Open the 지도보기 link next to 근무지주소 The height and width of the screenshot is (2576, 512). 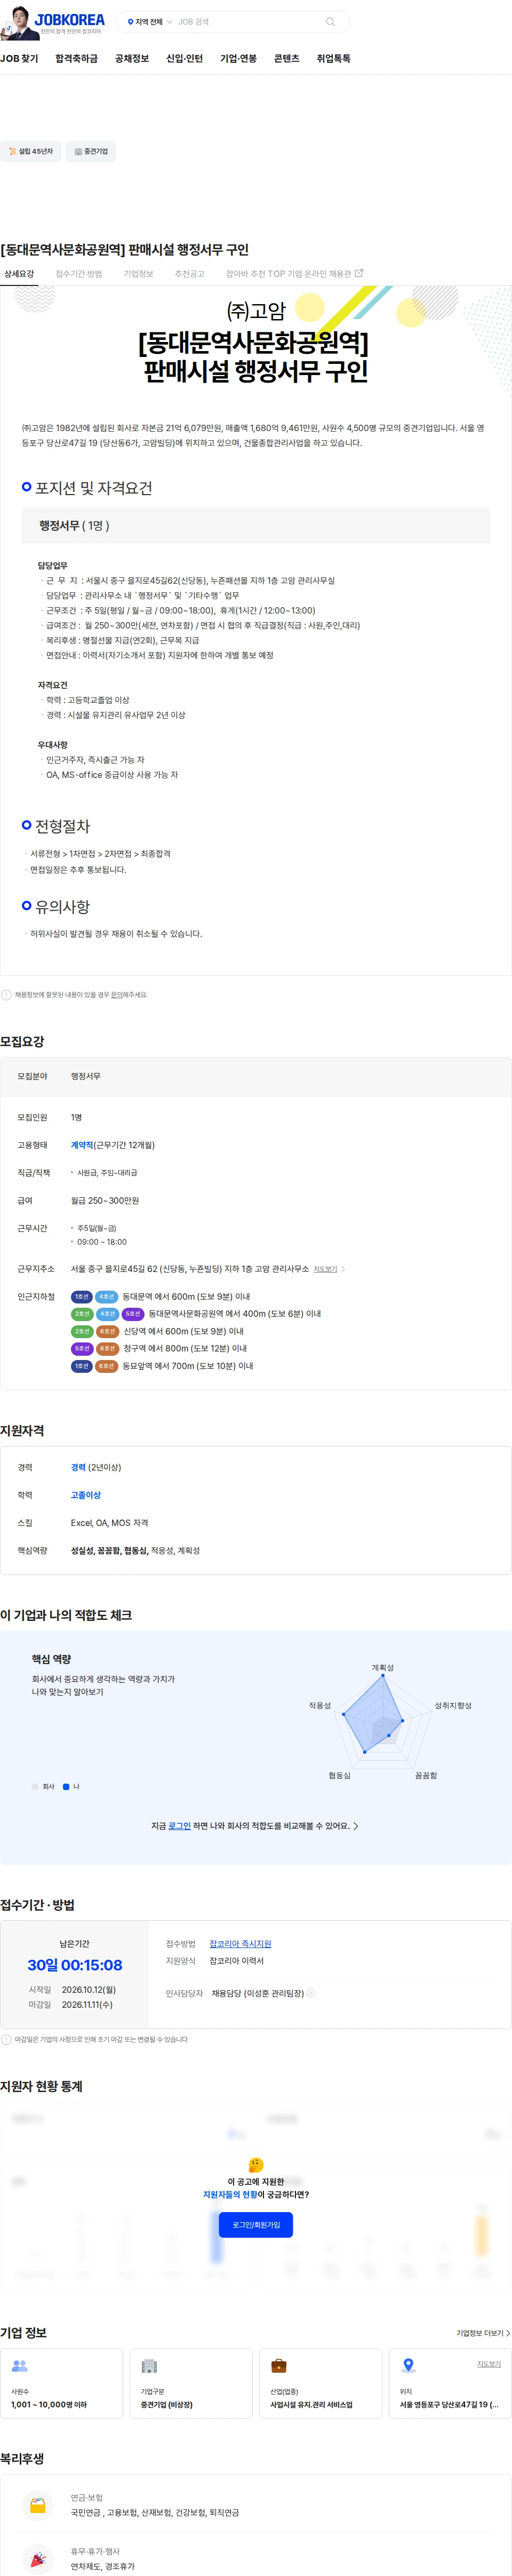pyautogui.click(x=325, y=1269)
